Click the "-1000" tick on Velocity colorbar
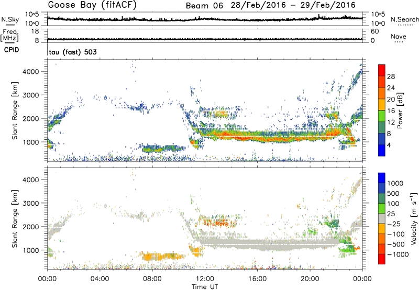Viewport: 419px width, 290px height. [398, 254]
